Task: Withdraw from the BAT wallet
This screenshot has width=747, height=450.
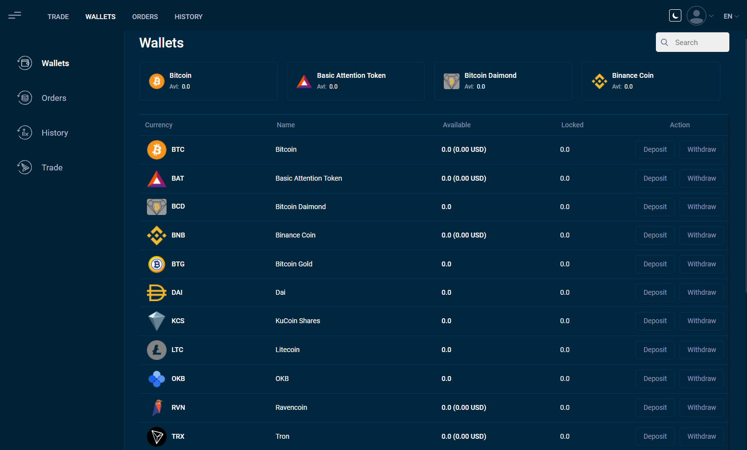Action: click(x=701, y=178)
